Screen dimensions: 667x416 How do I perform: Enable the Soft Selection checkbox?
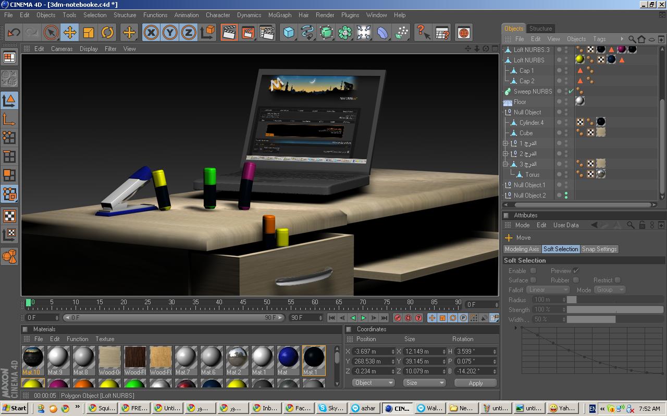click(533, 270)
